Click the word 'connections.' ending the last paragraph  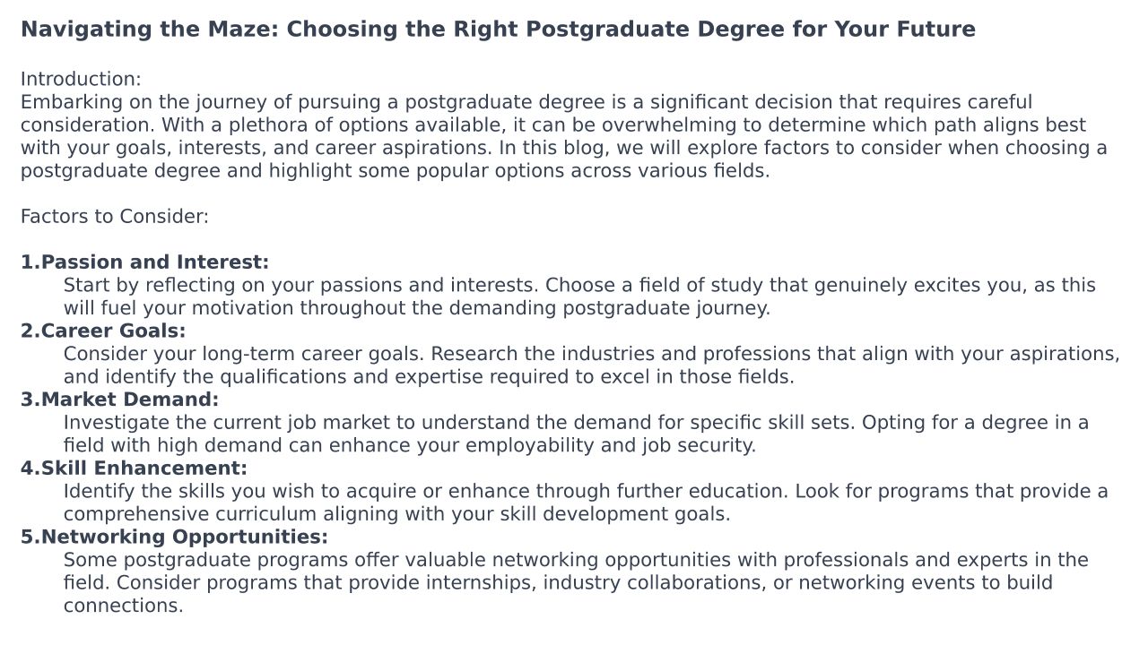(x=123, y=606)
